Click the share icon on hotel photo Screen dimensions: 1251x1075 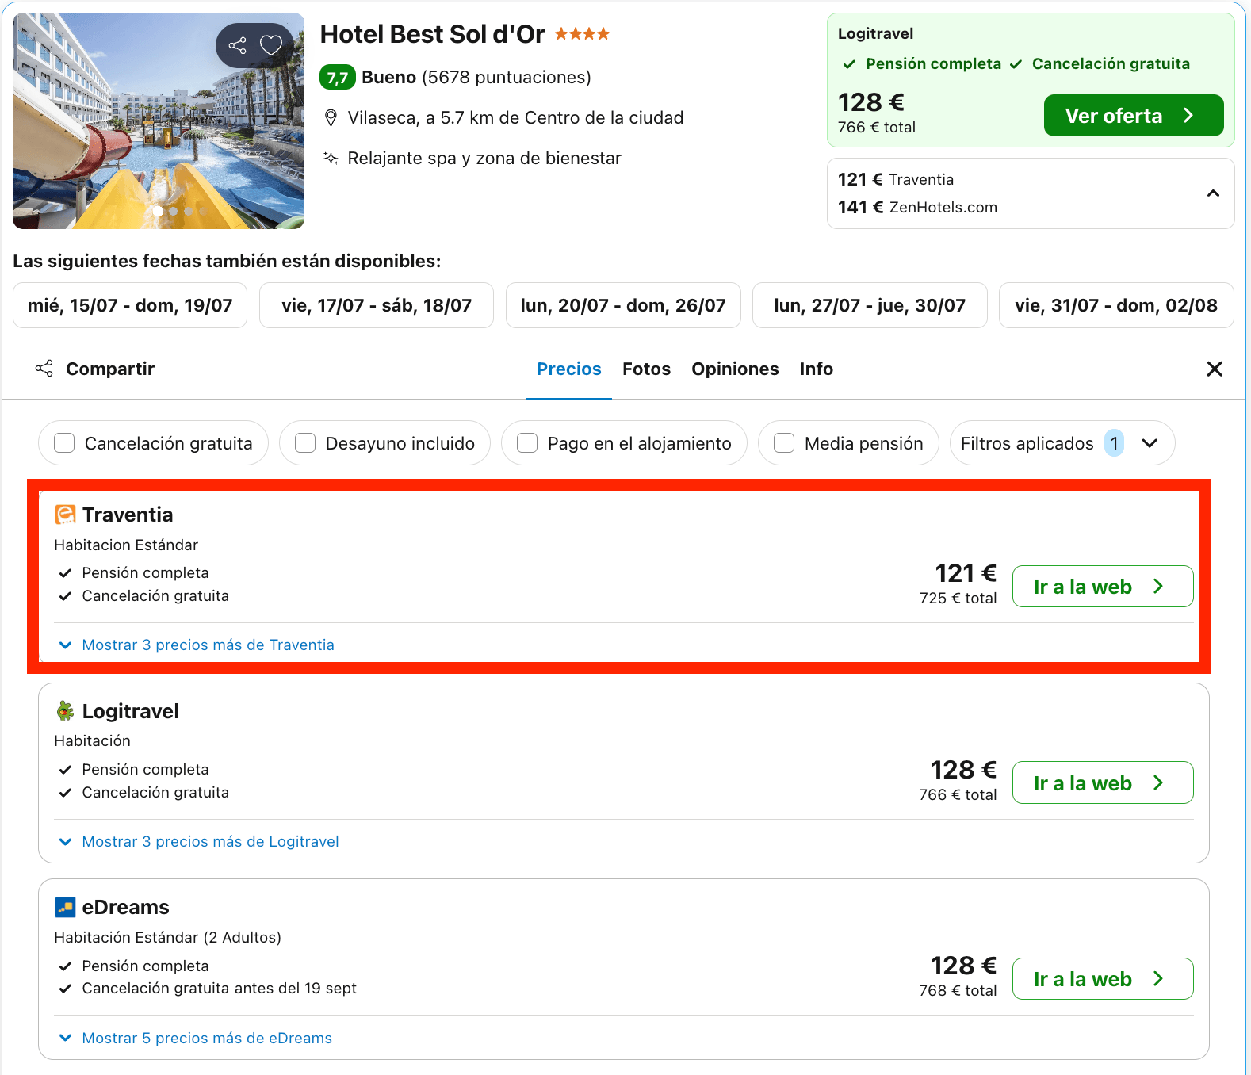tap(237, 45)
